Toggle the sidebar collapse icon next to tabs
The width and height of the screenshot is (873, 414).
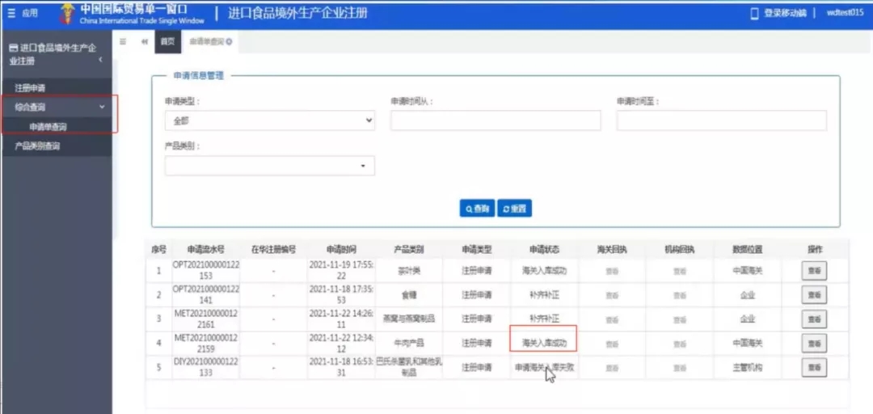pos(123,42)
